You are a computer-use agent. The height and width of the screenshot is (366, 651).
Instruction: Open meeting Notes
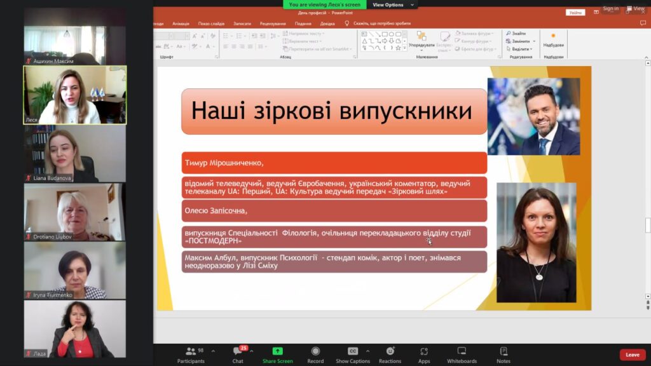[504, 355]
